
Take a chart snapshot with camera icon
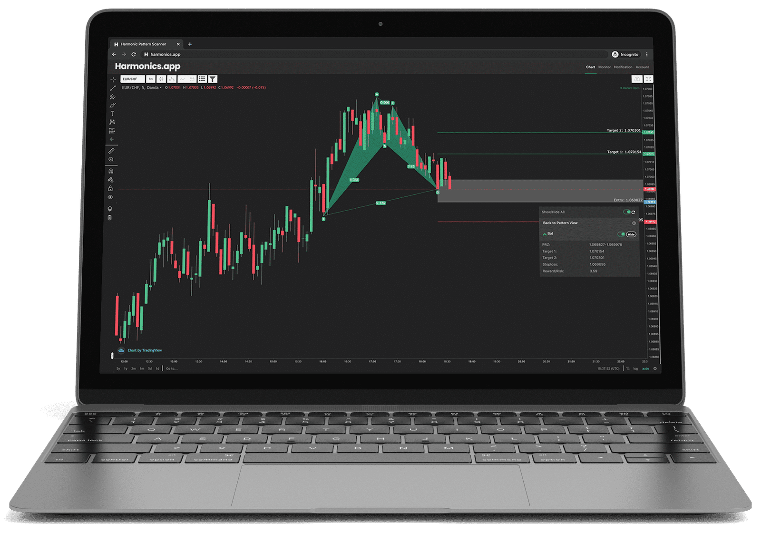tap(637, 79)
